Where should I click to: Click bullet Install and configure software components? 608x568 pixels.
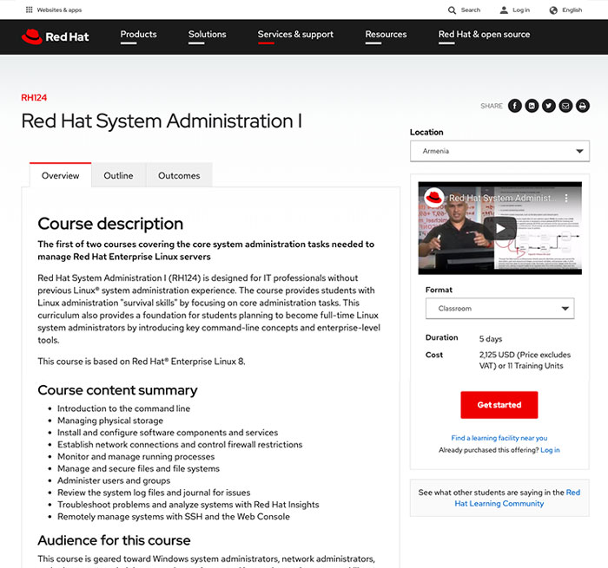168,433
